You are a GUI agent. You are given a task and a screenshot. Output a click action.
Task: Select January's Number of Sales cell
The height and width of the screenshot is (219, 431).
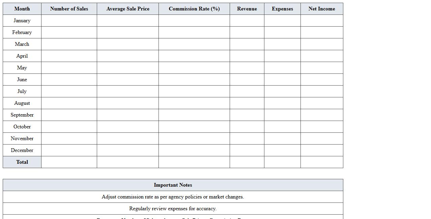[x=69, y=21]
